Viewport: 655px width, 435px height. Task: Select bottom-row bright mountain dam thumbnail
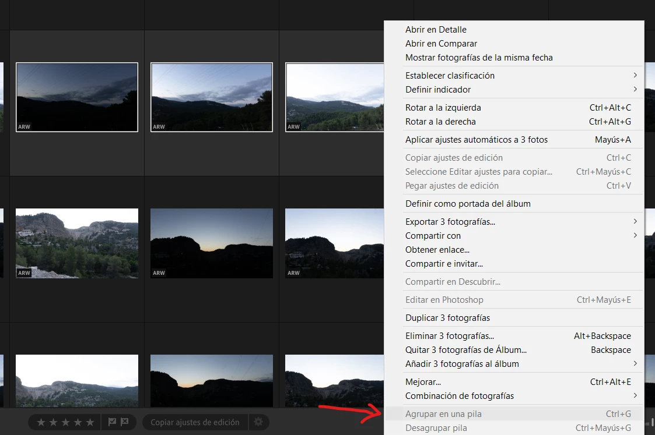click(77, 381)
